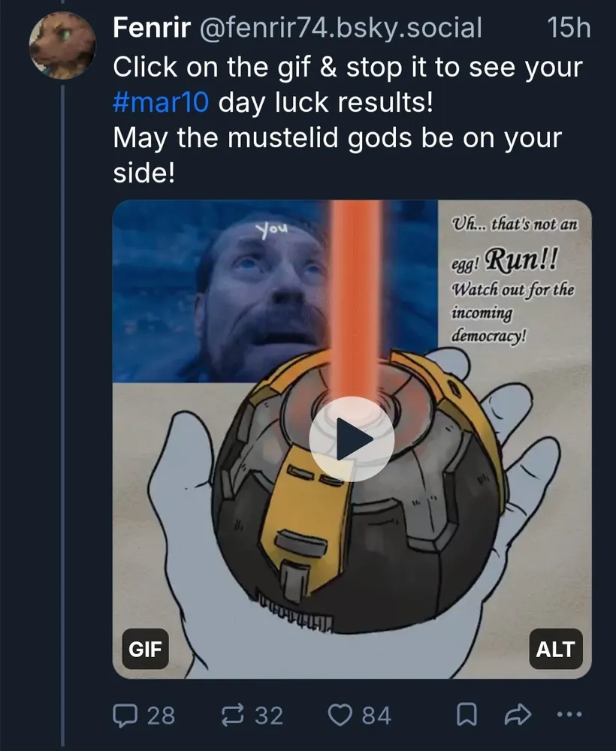Click Fenrir's profile avatar picture
616x751 pixels.
click(x=62, y=45)
